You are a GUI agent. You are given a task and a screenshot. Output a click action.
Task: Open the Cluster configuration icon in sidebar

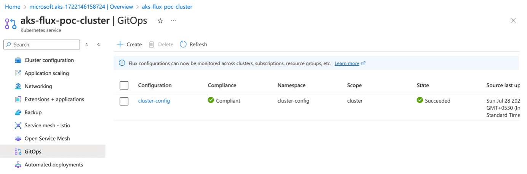18,60
